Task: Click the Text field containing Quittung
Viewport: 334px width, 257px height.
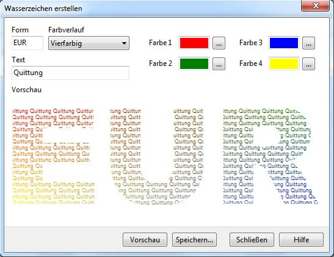Action: 70,73
